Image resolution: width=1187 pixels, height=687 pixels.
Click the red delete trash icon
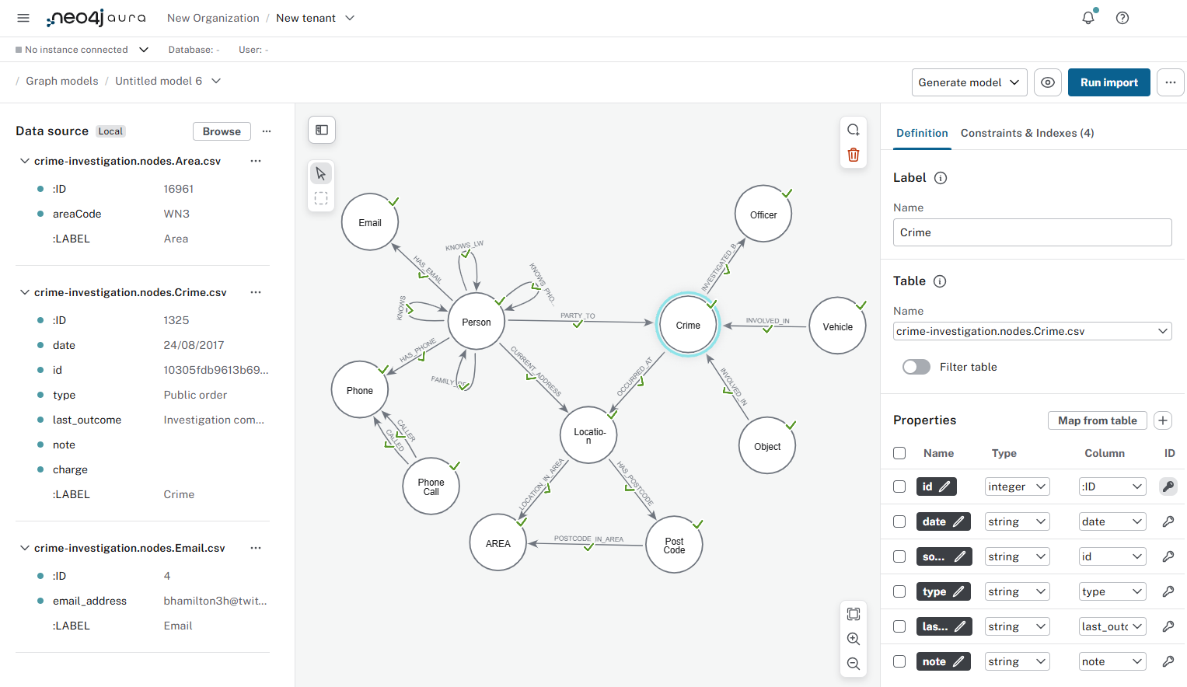(x=854, y=155)
